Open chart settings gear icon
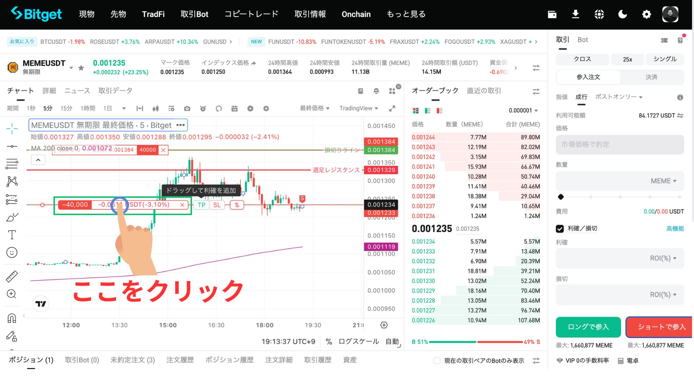 tap(266, 109)
